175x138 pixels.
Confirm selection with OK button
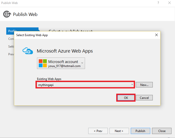126,98
